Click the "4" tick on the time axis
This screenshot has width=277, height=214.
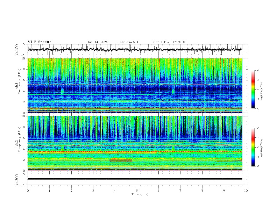[115, 191]
